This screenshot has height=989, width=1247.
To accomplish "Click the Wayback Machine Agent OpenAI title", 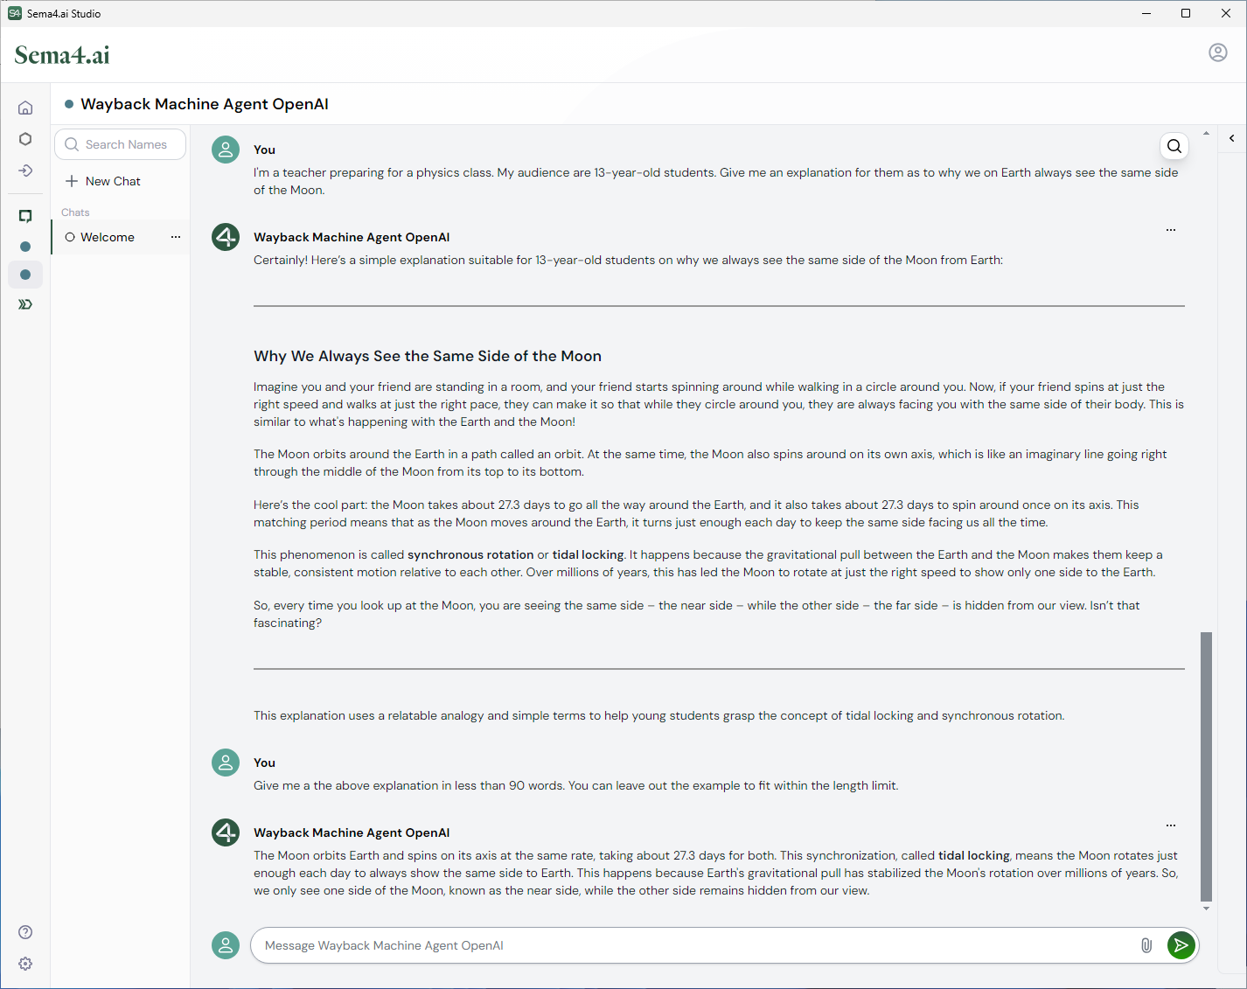I will (x=205, y=104).
